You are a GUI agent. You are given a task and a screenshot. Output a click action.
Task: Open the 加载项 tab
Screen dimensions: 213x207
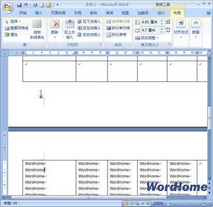pyautogui.click(x=143, y=13)
